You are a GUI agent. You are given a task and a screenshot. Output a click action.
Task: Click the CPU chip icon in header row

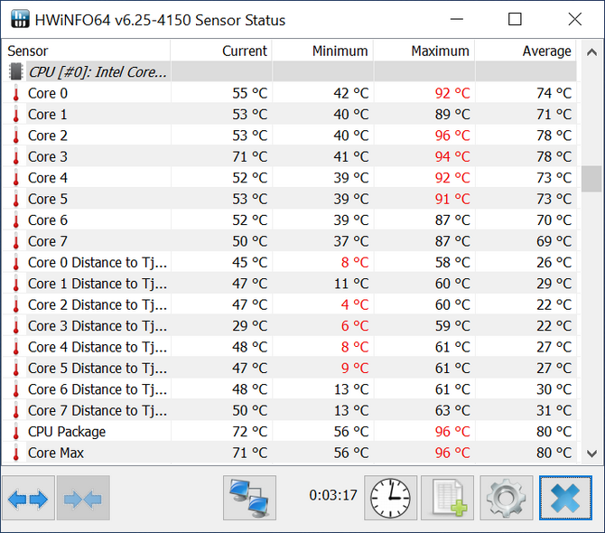(16, 71)
